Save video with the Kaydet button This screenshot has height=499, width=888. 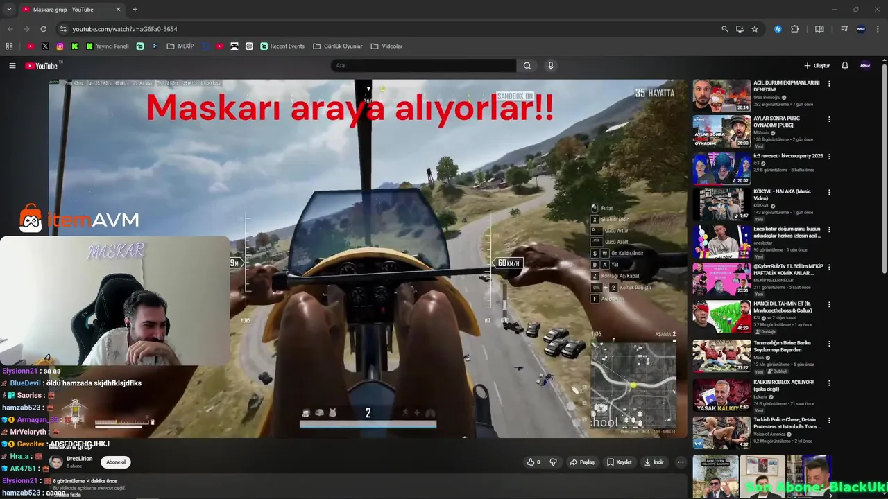[x=619, y=462]
